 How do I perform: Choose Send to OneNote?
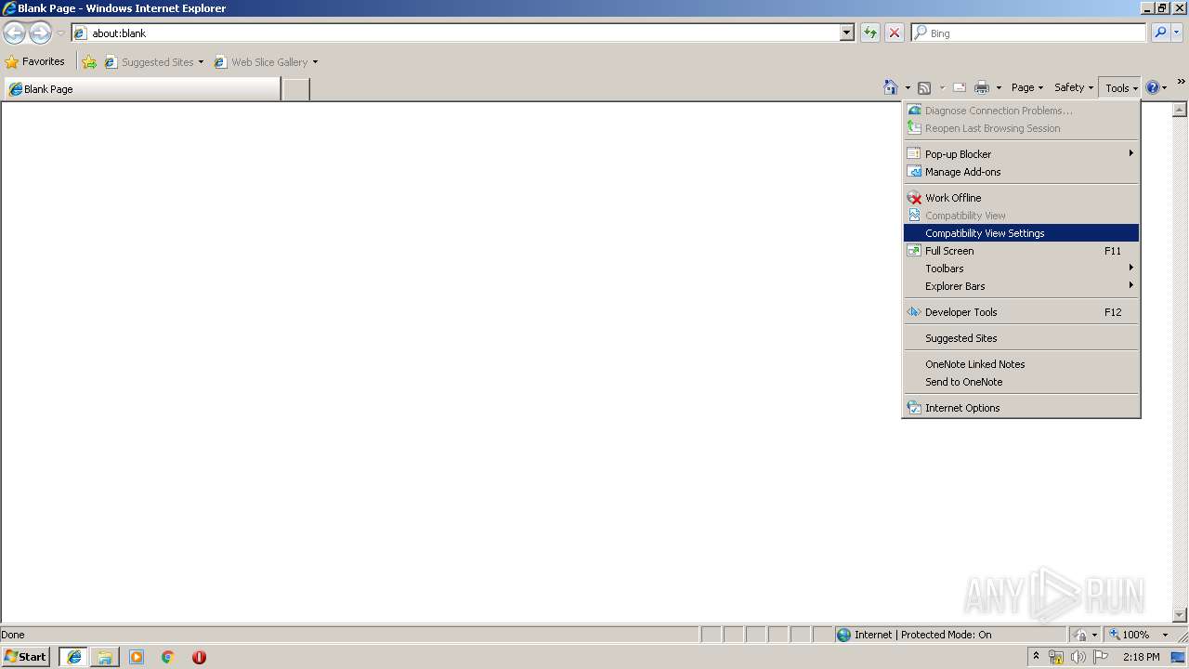point(1021,382)
